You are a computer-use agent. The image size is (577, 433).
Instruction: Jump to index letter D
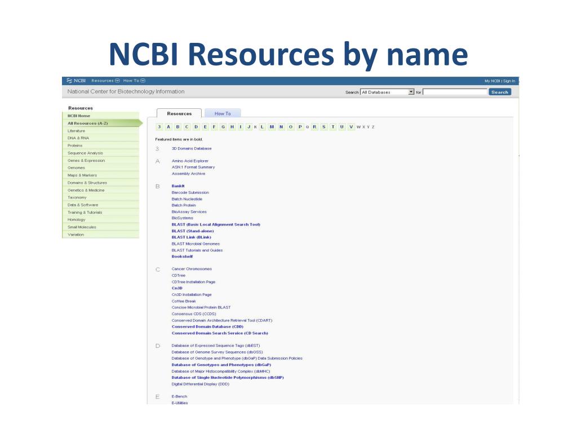tap(196, 127)
